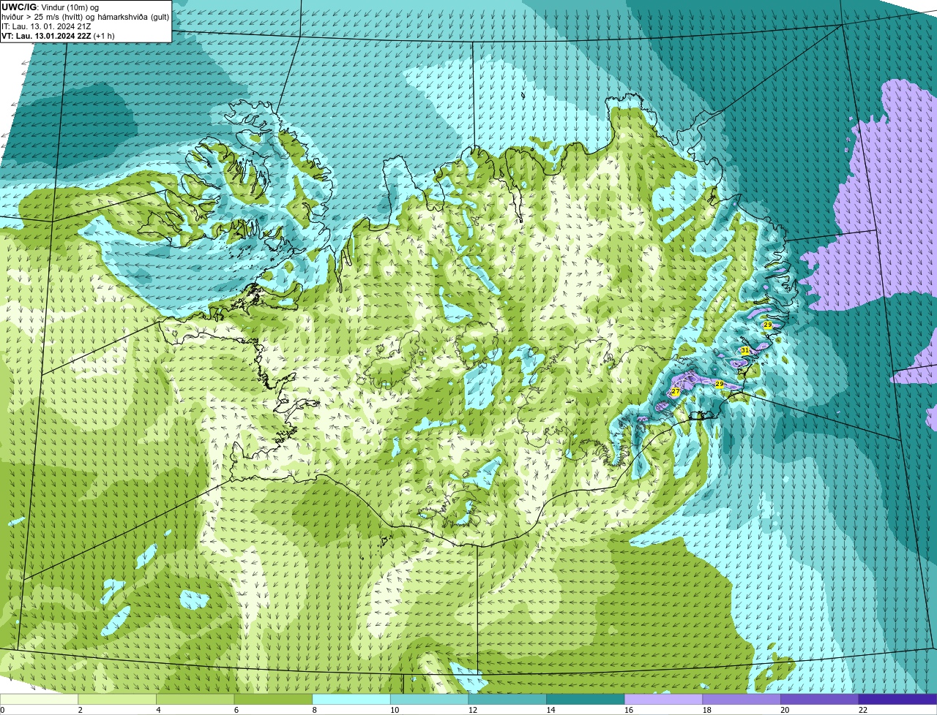The image size is (937, 715).
Task: Click the yellow 31 gust label
Action: point(744,351)
